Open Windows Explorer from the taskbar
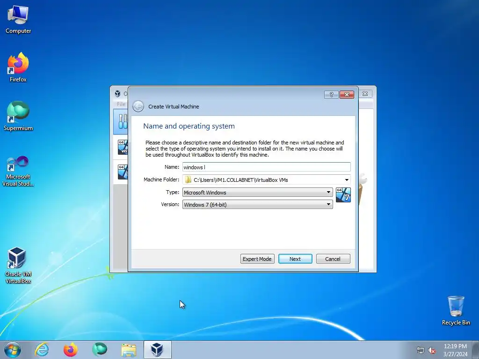479x359 pixels. (129, 350)
